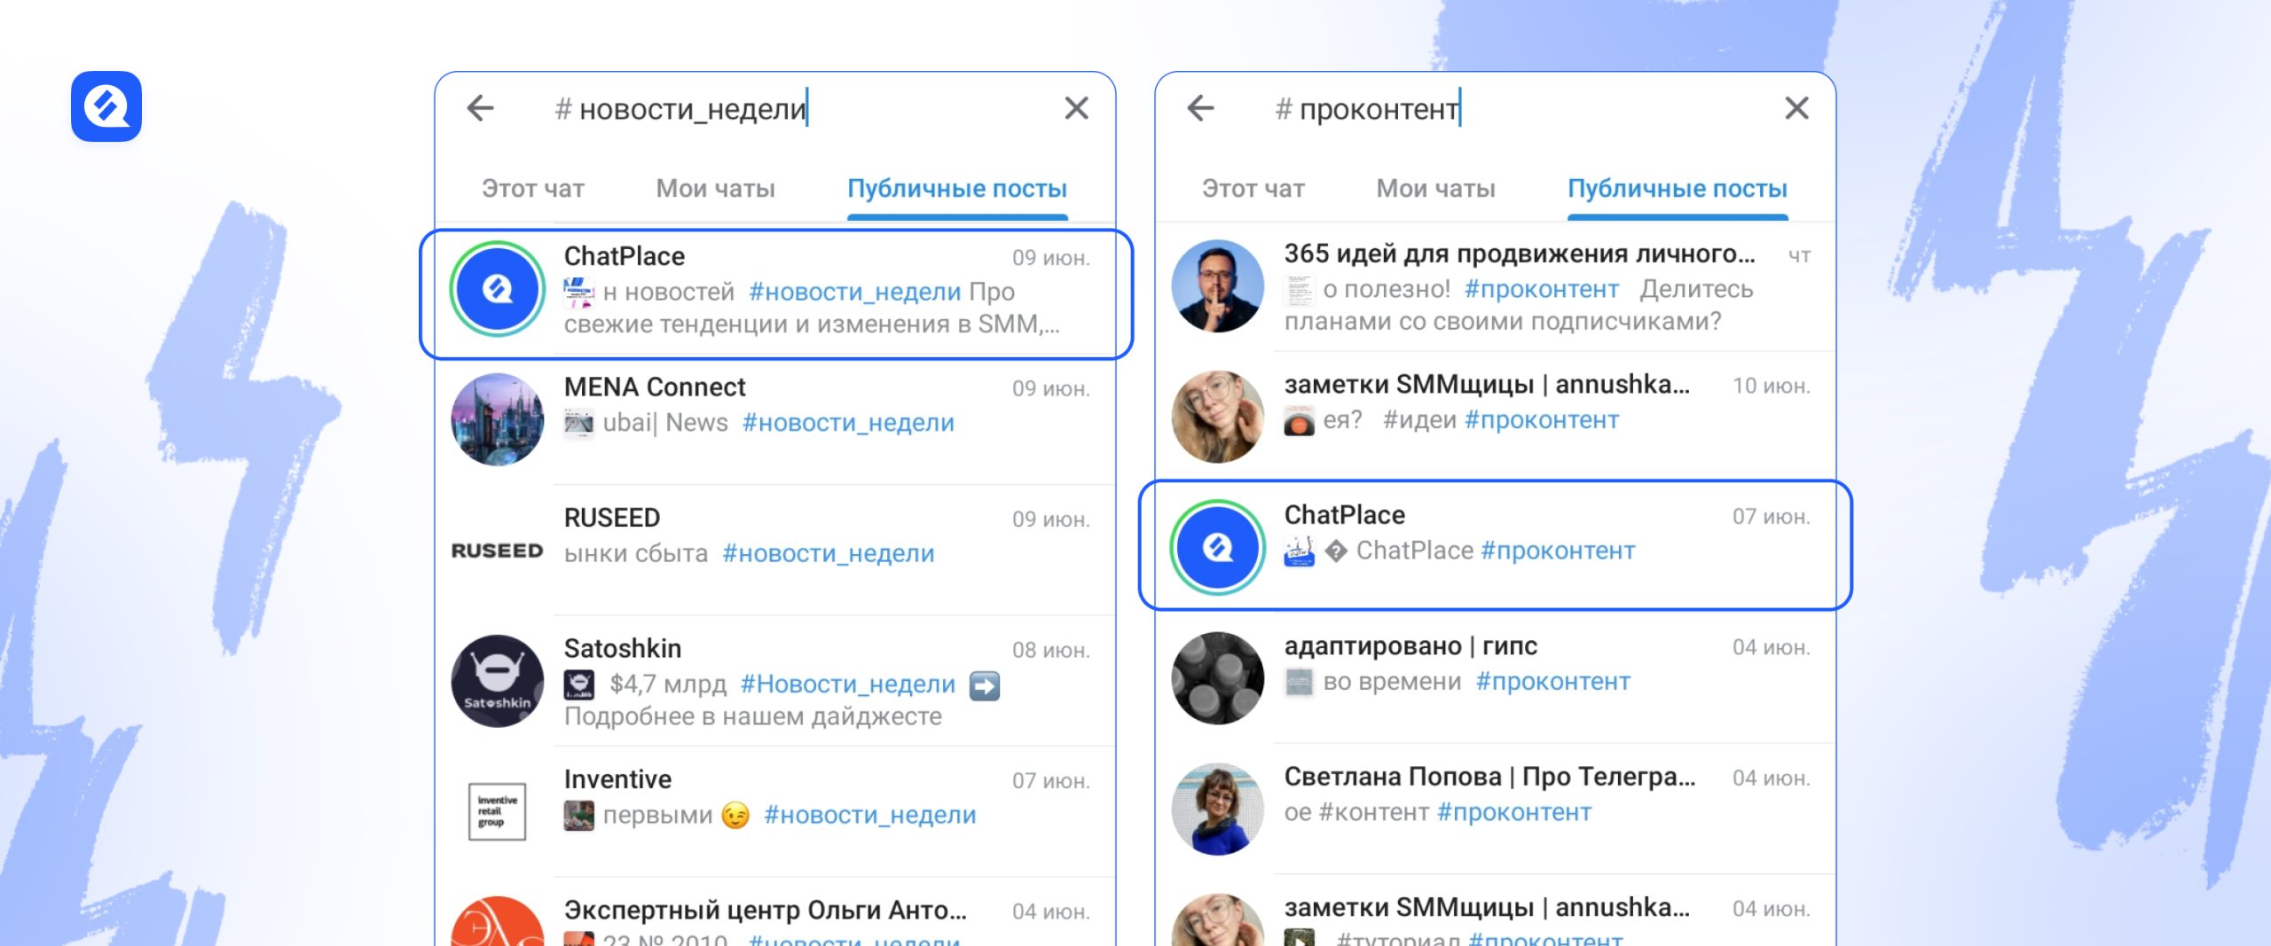This screenshot has height=946, width=2271.
Task: Select Публичные посты tab in left panel
Action: [957, 189]
